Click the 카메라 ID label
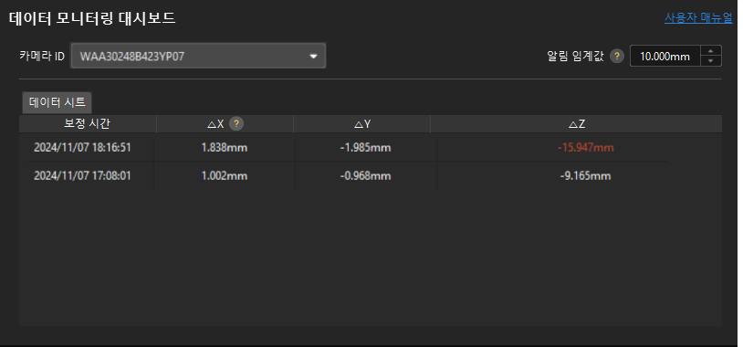The height and width of the screenshot is (347, 743). click(42, 57)
